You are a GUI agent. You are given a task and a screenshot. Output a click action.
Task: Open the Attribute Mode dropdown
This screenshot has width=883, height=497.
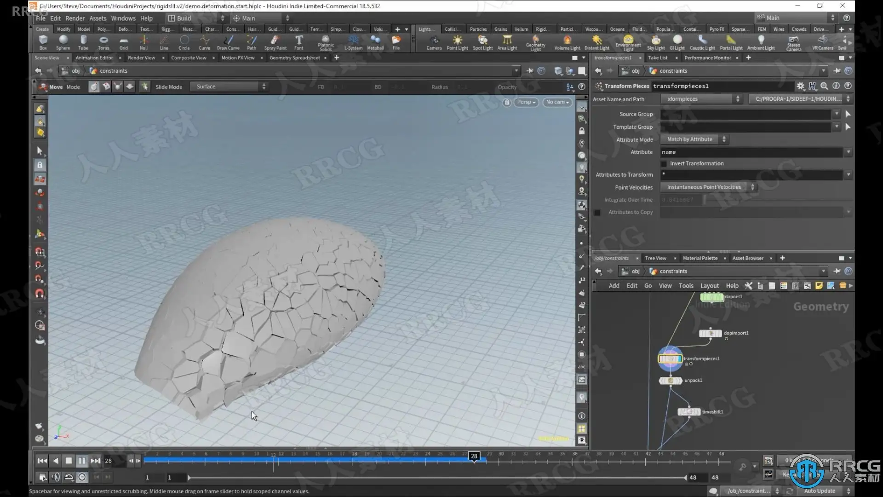(x=695, y=139)
